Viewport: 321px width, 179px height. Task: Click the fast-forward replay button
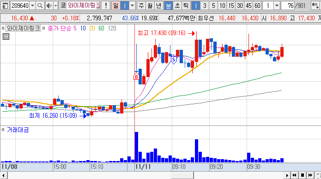pos(310,175)
